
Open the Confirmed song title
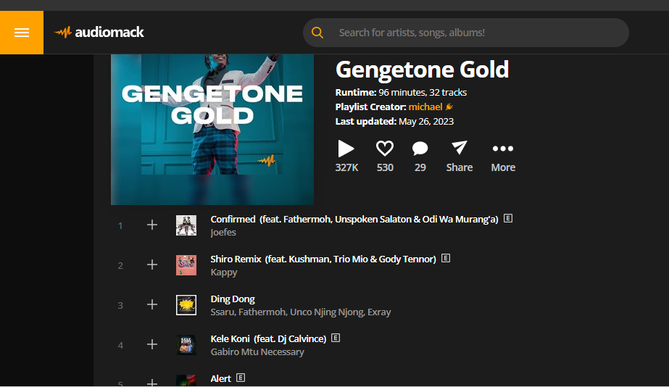[x=354, y=220]
